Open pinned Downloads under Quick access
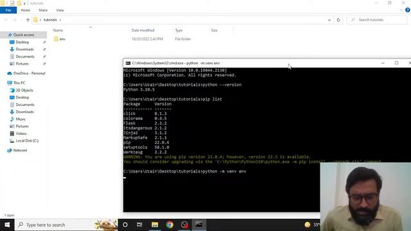 coord(24,49)
